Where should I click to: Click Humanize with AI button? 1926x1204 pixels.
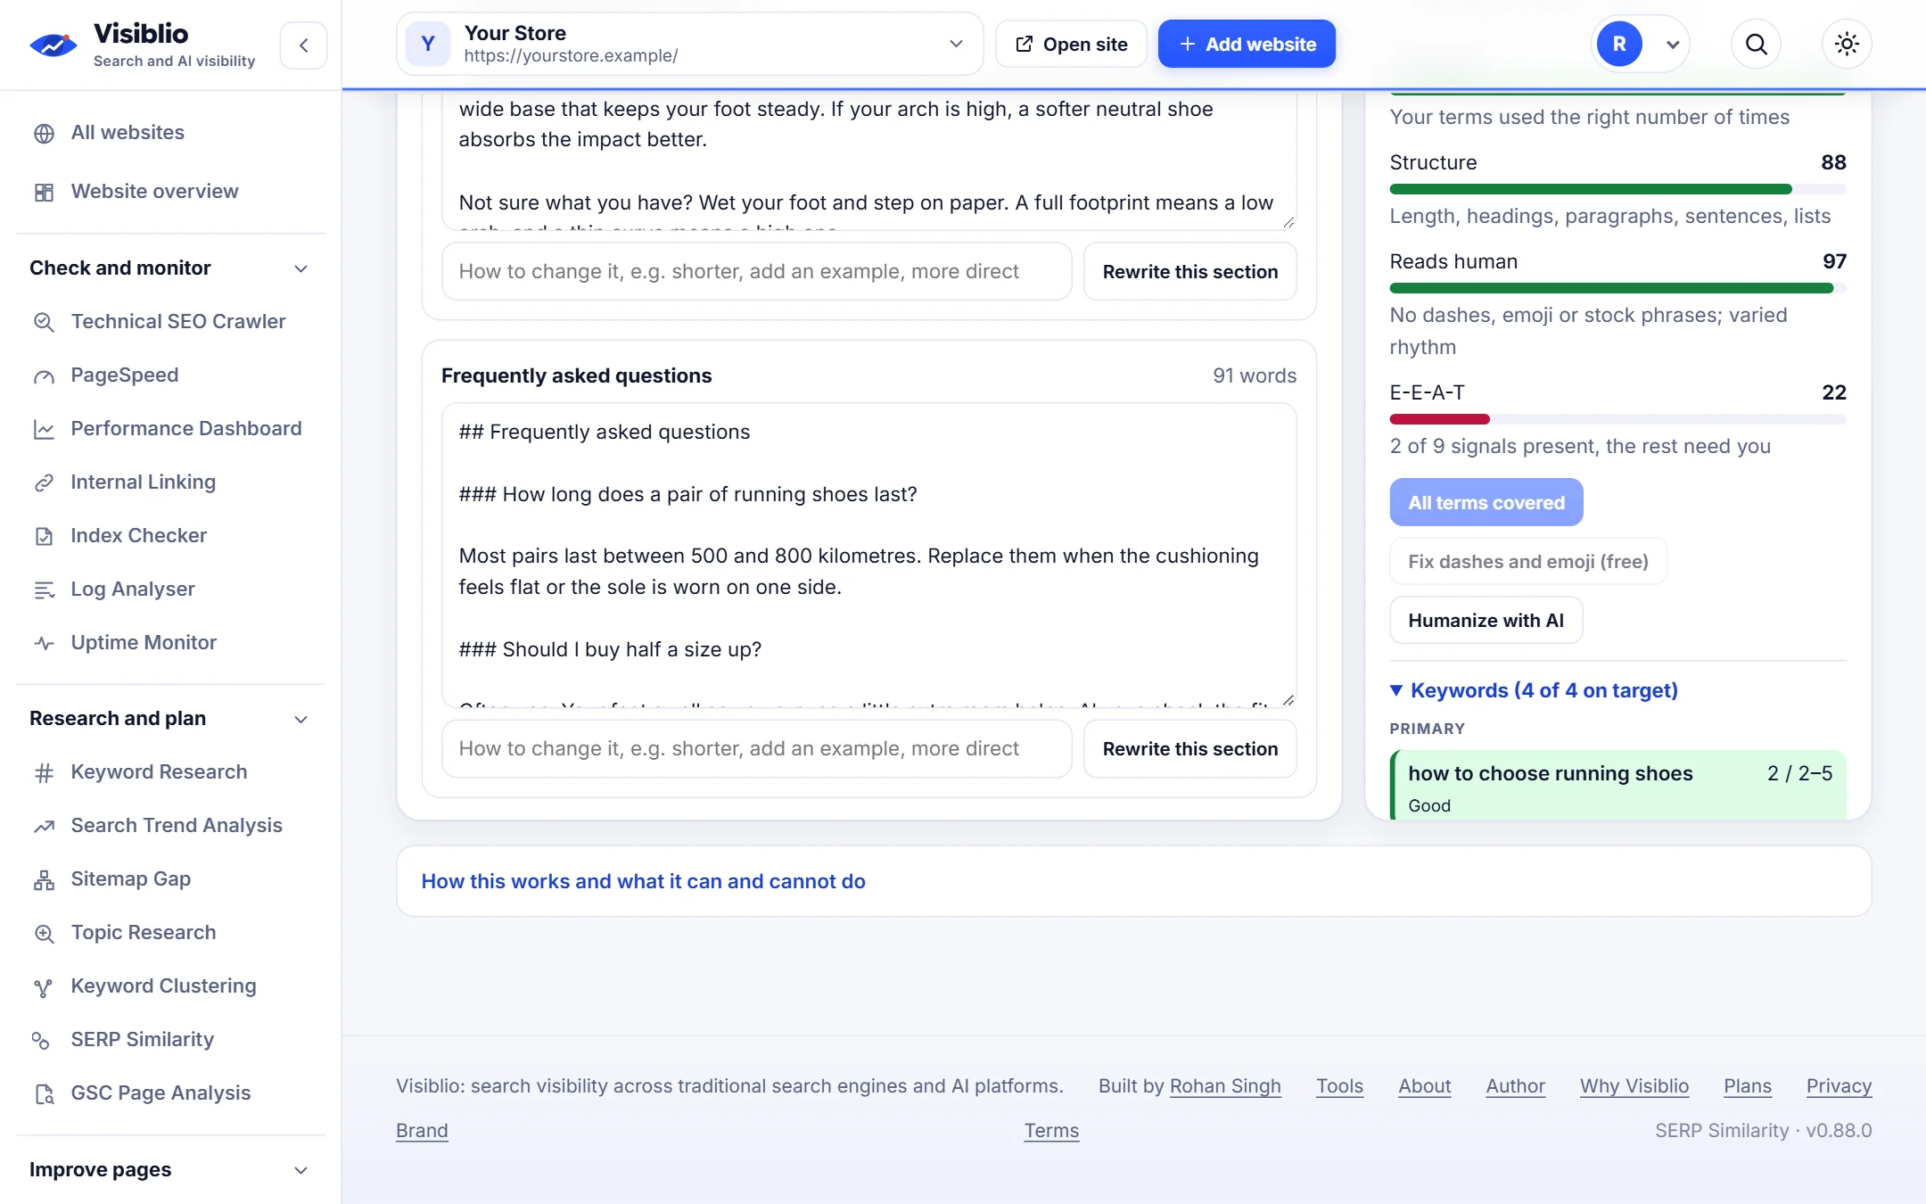pos(1486,620)
